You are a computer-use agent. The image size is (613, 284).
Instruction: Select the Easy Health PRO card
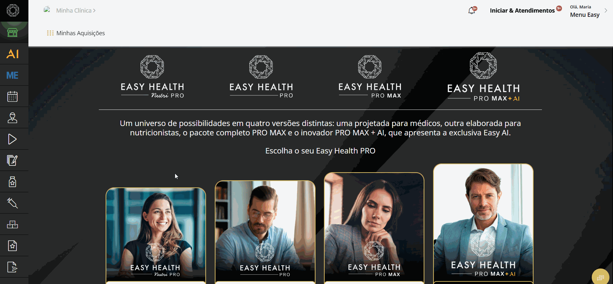coord(265,232)
